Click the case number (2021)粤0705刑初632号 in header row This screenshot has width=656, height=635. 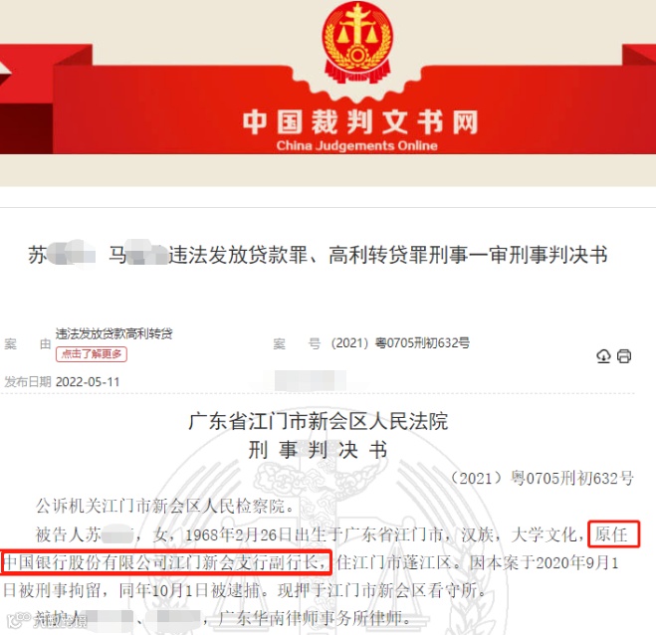click(x=400, y=343)
